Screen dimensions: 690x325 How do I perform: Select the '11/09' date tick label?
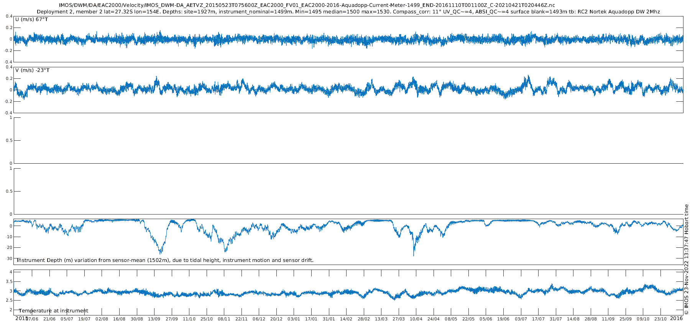[608, 319]
